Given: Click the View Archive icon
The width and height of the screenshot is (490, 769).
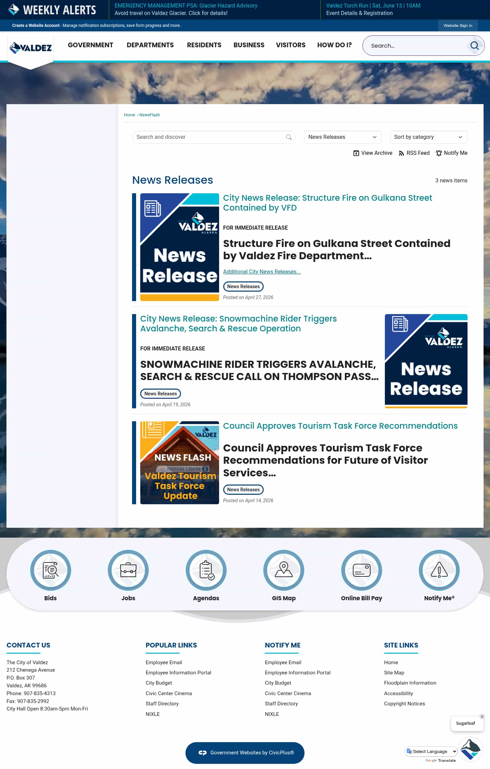Looking at the screenshot, I should tap(356, 153).
